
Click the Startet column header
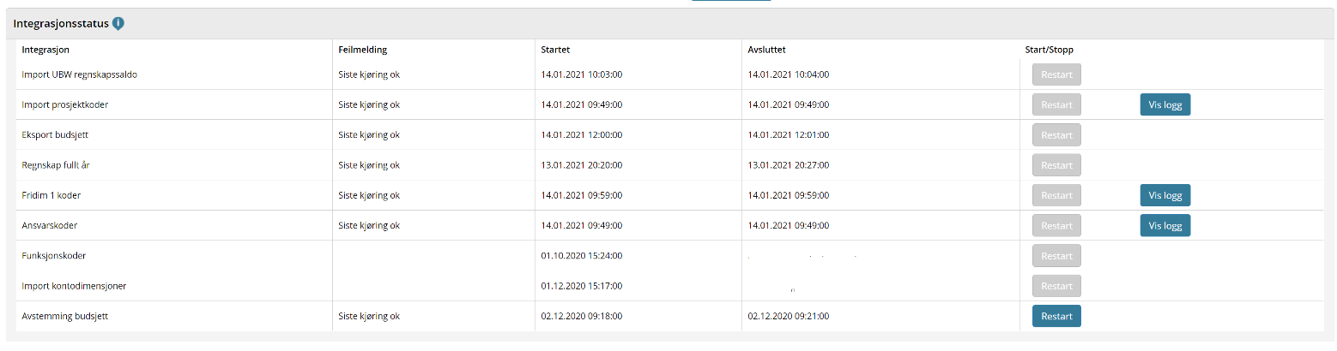555,50
